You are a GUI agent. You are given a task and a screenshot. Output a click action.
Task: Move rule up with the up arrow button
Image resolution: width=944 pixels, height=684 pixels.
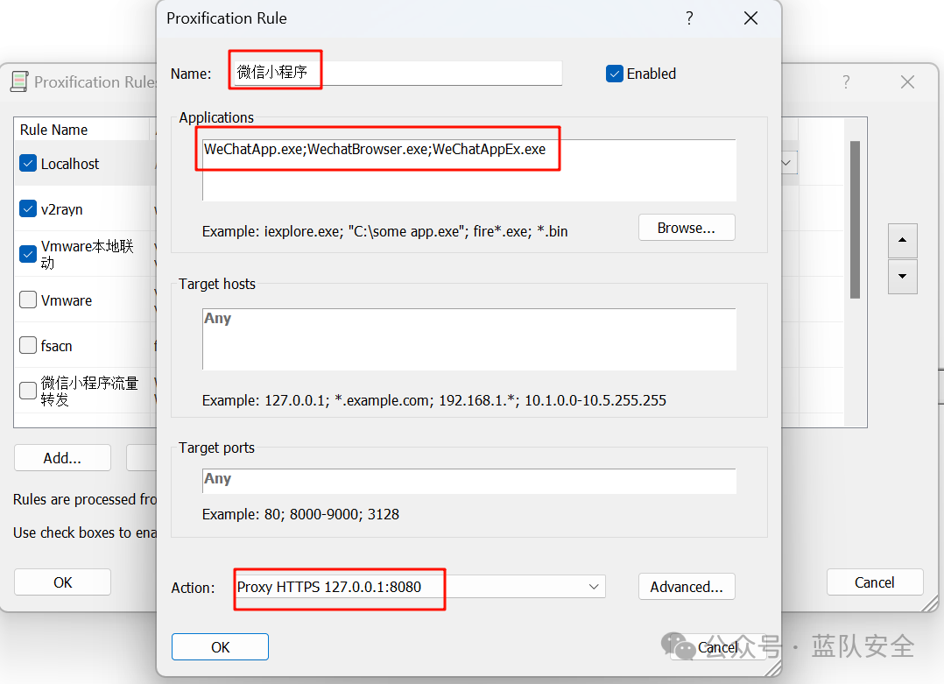[903, 240]
